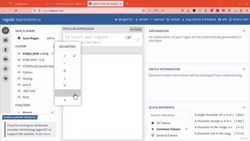Screen dimensions: 250x141
Task: Click the site padlock icon in the address bar
Action: (x=39, y=11)
